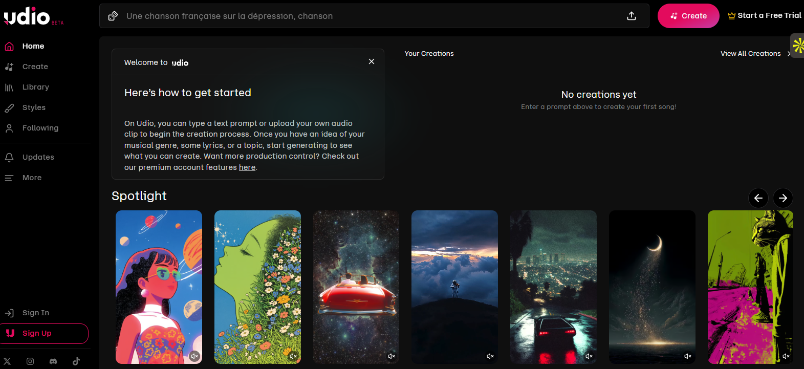Unmute the night city car track
The image size is (804, 369).
[x=589, y=356]
